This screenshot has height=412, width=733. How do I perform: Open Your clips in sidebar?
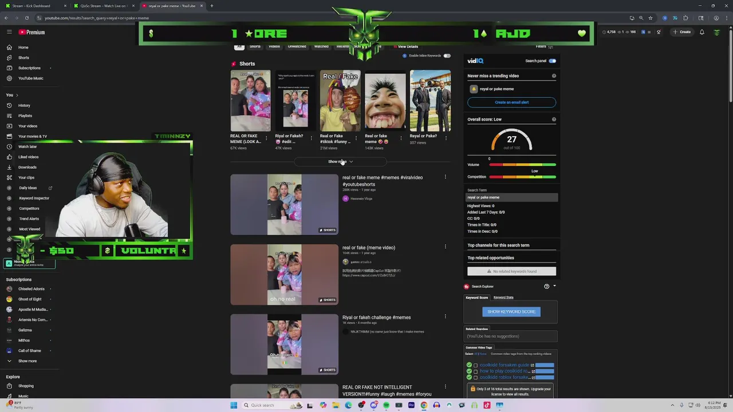pos(26,177)
